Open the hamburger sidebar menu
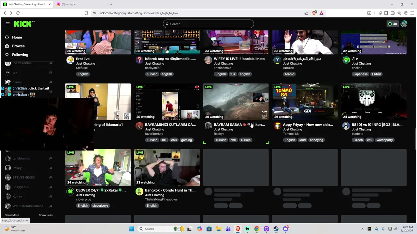Image resolution: width=417 pixels, height=234 pixels. click(x=8, y=24)
